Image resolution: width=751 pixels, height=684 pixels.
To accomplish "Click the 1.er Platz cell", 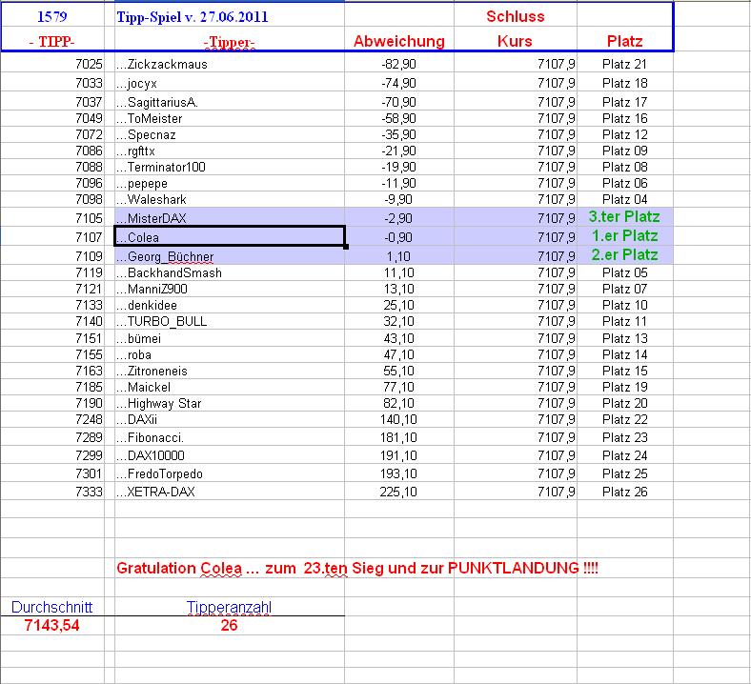I will point(624,236).
